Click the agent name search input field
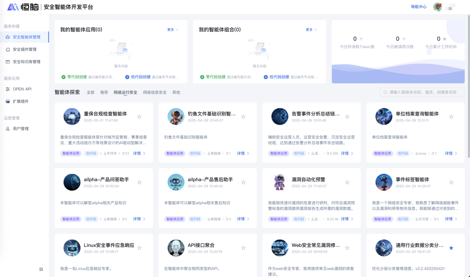 pos(424,92)
